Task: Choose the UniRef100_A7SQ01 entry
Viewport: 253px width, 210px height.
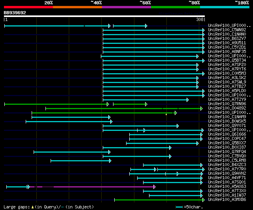Action: tap(227, 182)
